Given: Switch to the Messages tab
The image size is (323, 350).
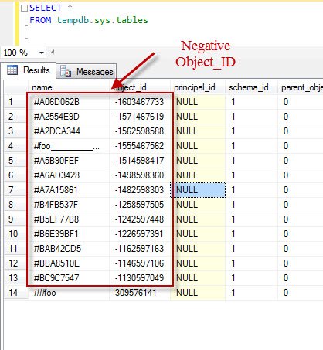Looking at the screenshot, I should pos(87,71).
